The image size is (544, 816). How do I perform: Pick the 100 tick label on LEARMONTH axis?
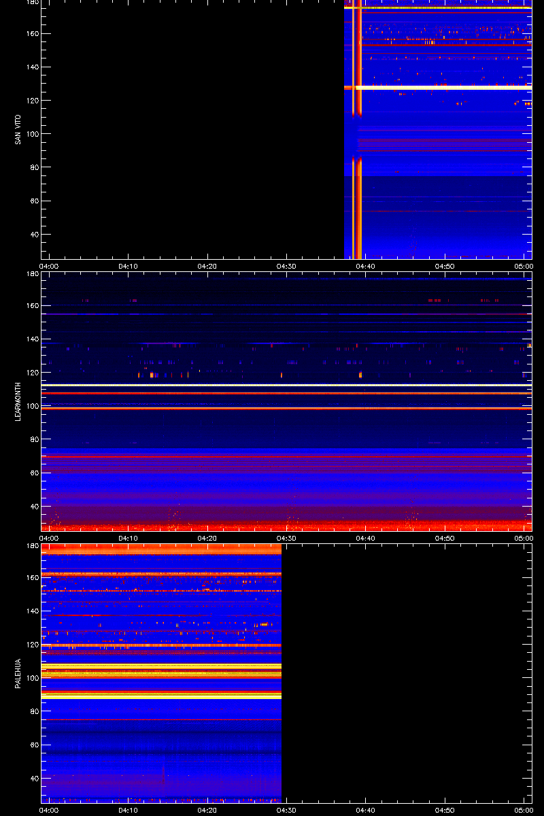(32, 406)
